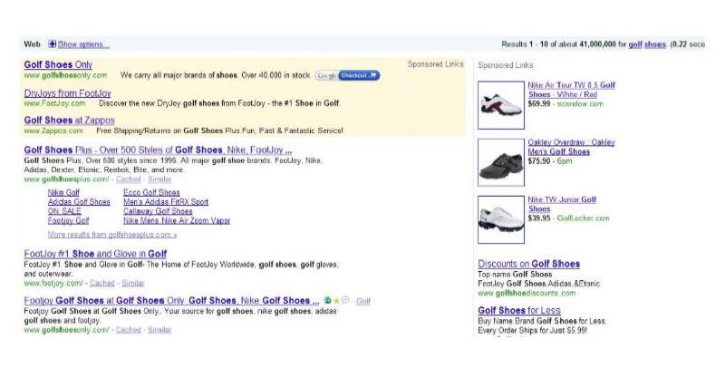Screen dimensions: 725x368
Task: Open the Nike Golf sitelink
Action: [63, 192]
